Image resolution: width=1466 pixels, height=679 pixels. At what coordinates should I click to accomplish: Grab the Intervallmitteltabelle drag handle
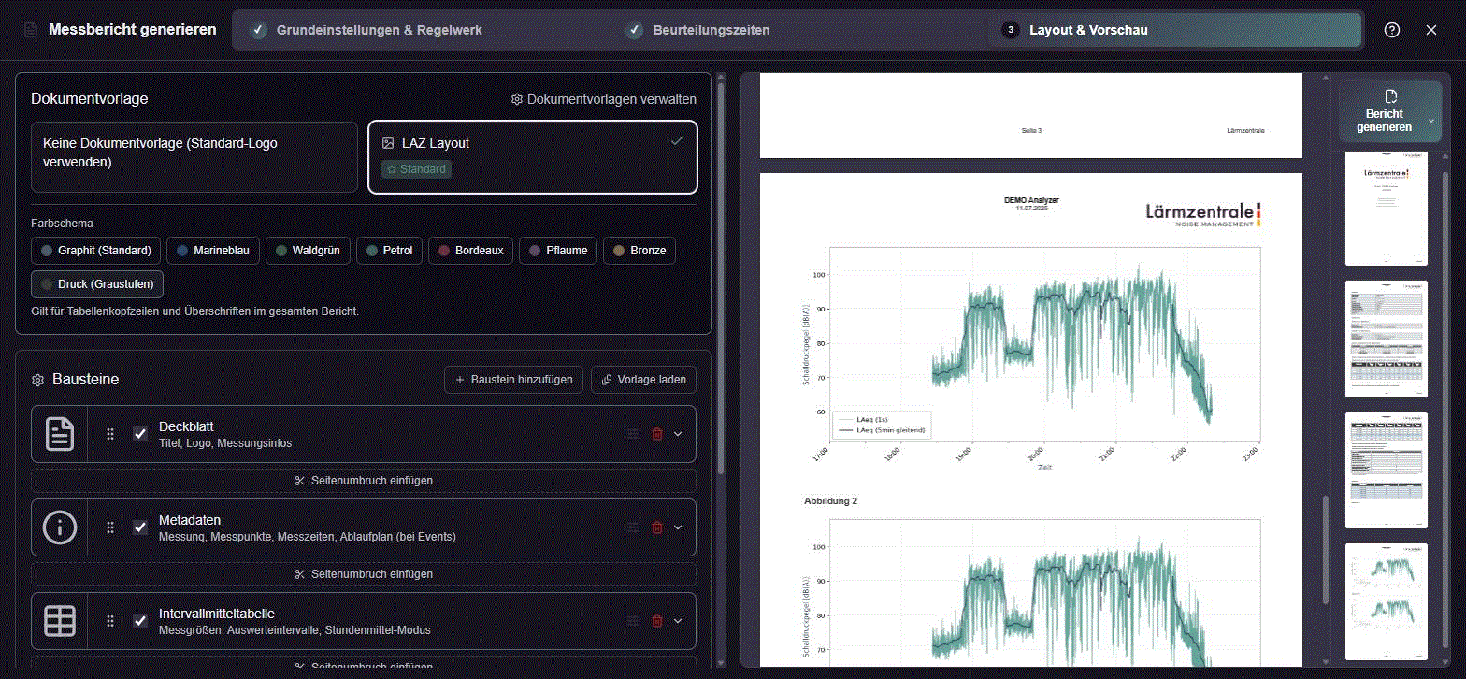point(110,621)
